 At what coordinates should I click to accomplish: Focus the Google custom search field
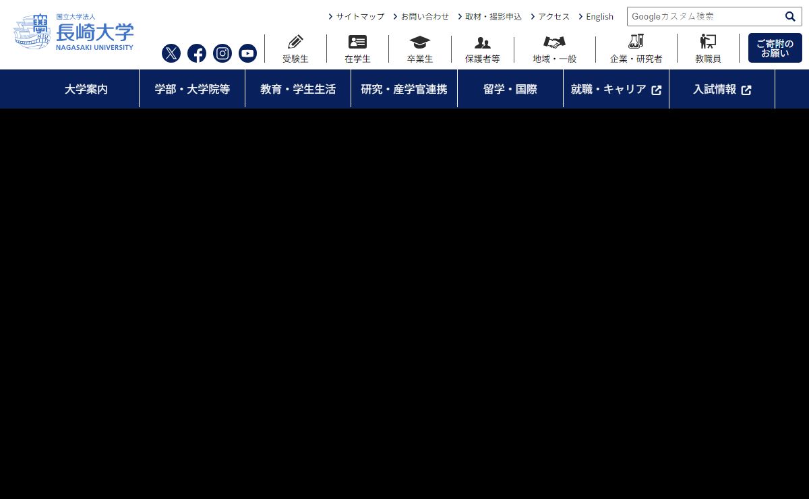click(705, 16)
